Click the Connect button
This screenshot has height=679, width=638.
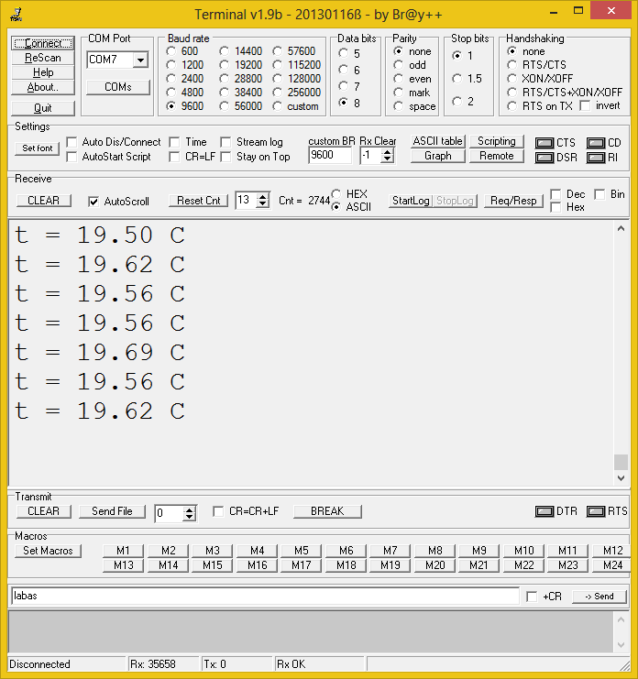(43, 43)
